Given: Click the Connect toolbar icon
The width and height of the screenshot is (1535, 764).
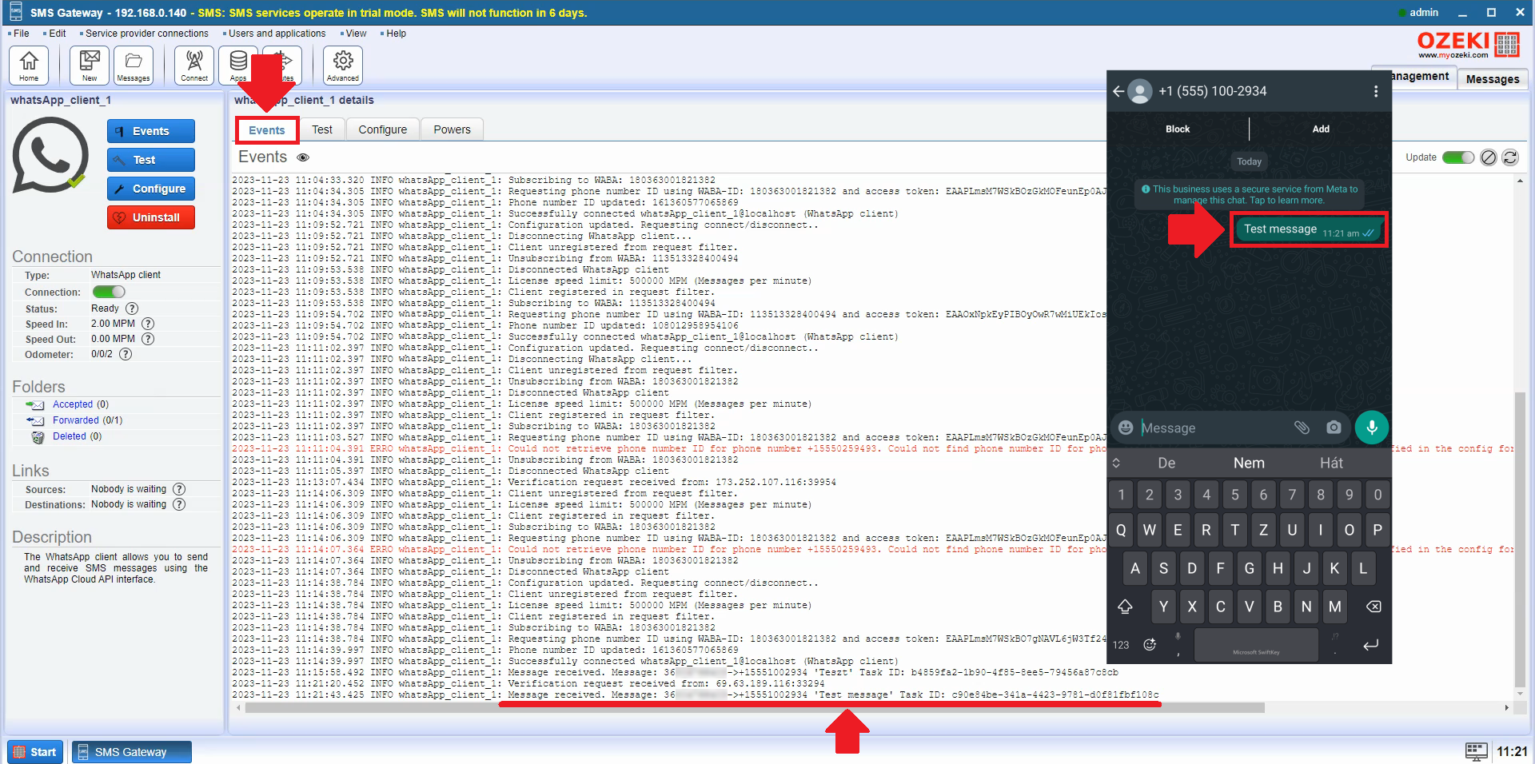Looking at the screenshot, I should (x=194, y=65).
